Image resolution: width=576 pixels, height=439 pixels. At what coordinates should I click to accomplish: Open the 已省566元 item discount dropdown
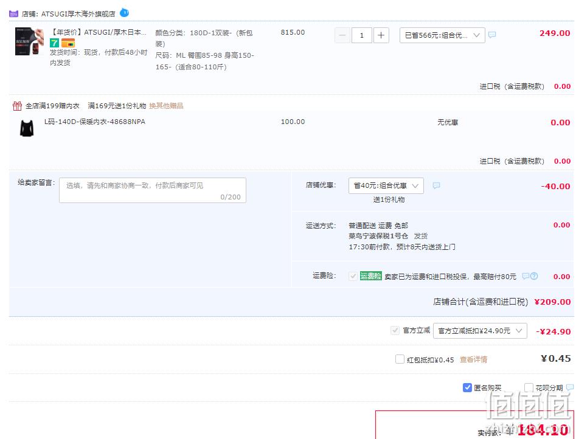tap(442, 35)
